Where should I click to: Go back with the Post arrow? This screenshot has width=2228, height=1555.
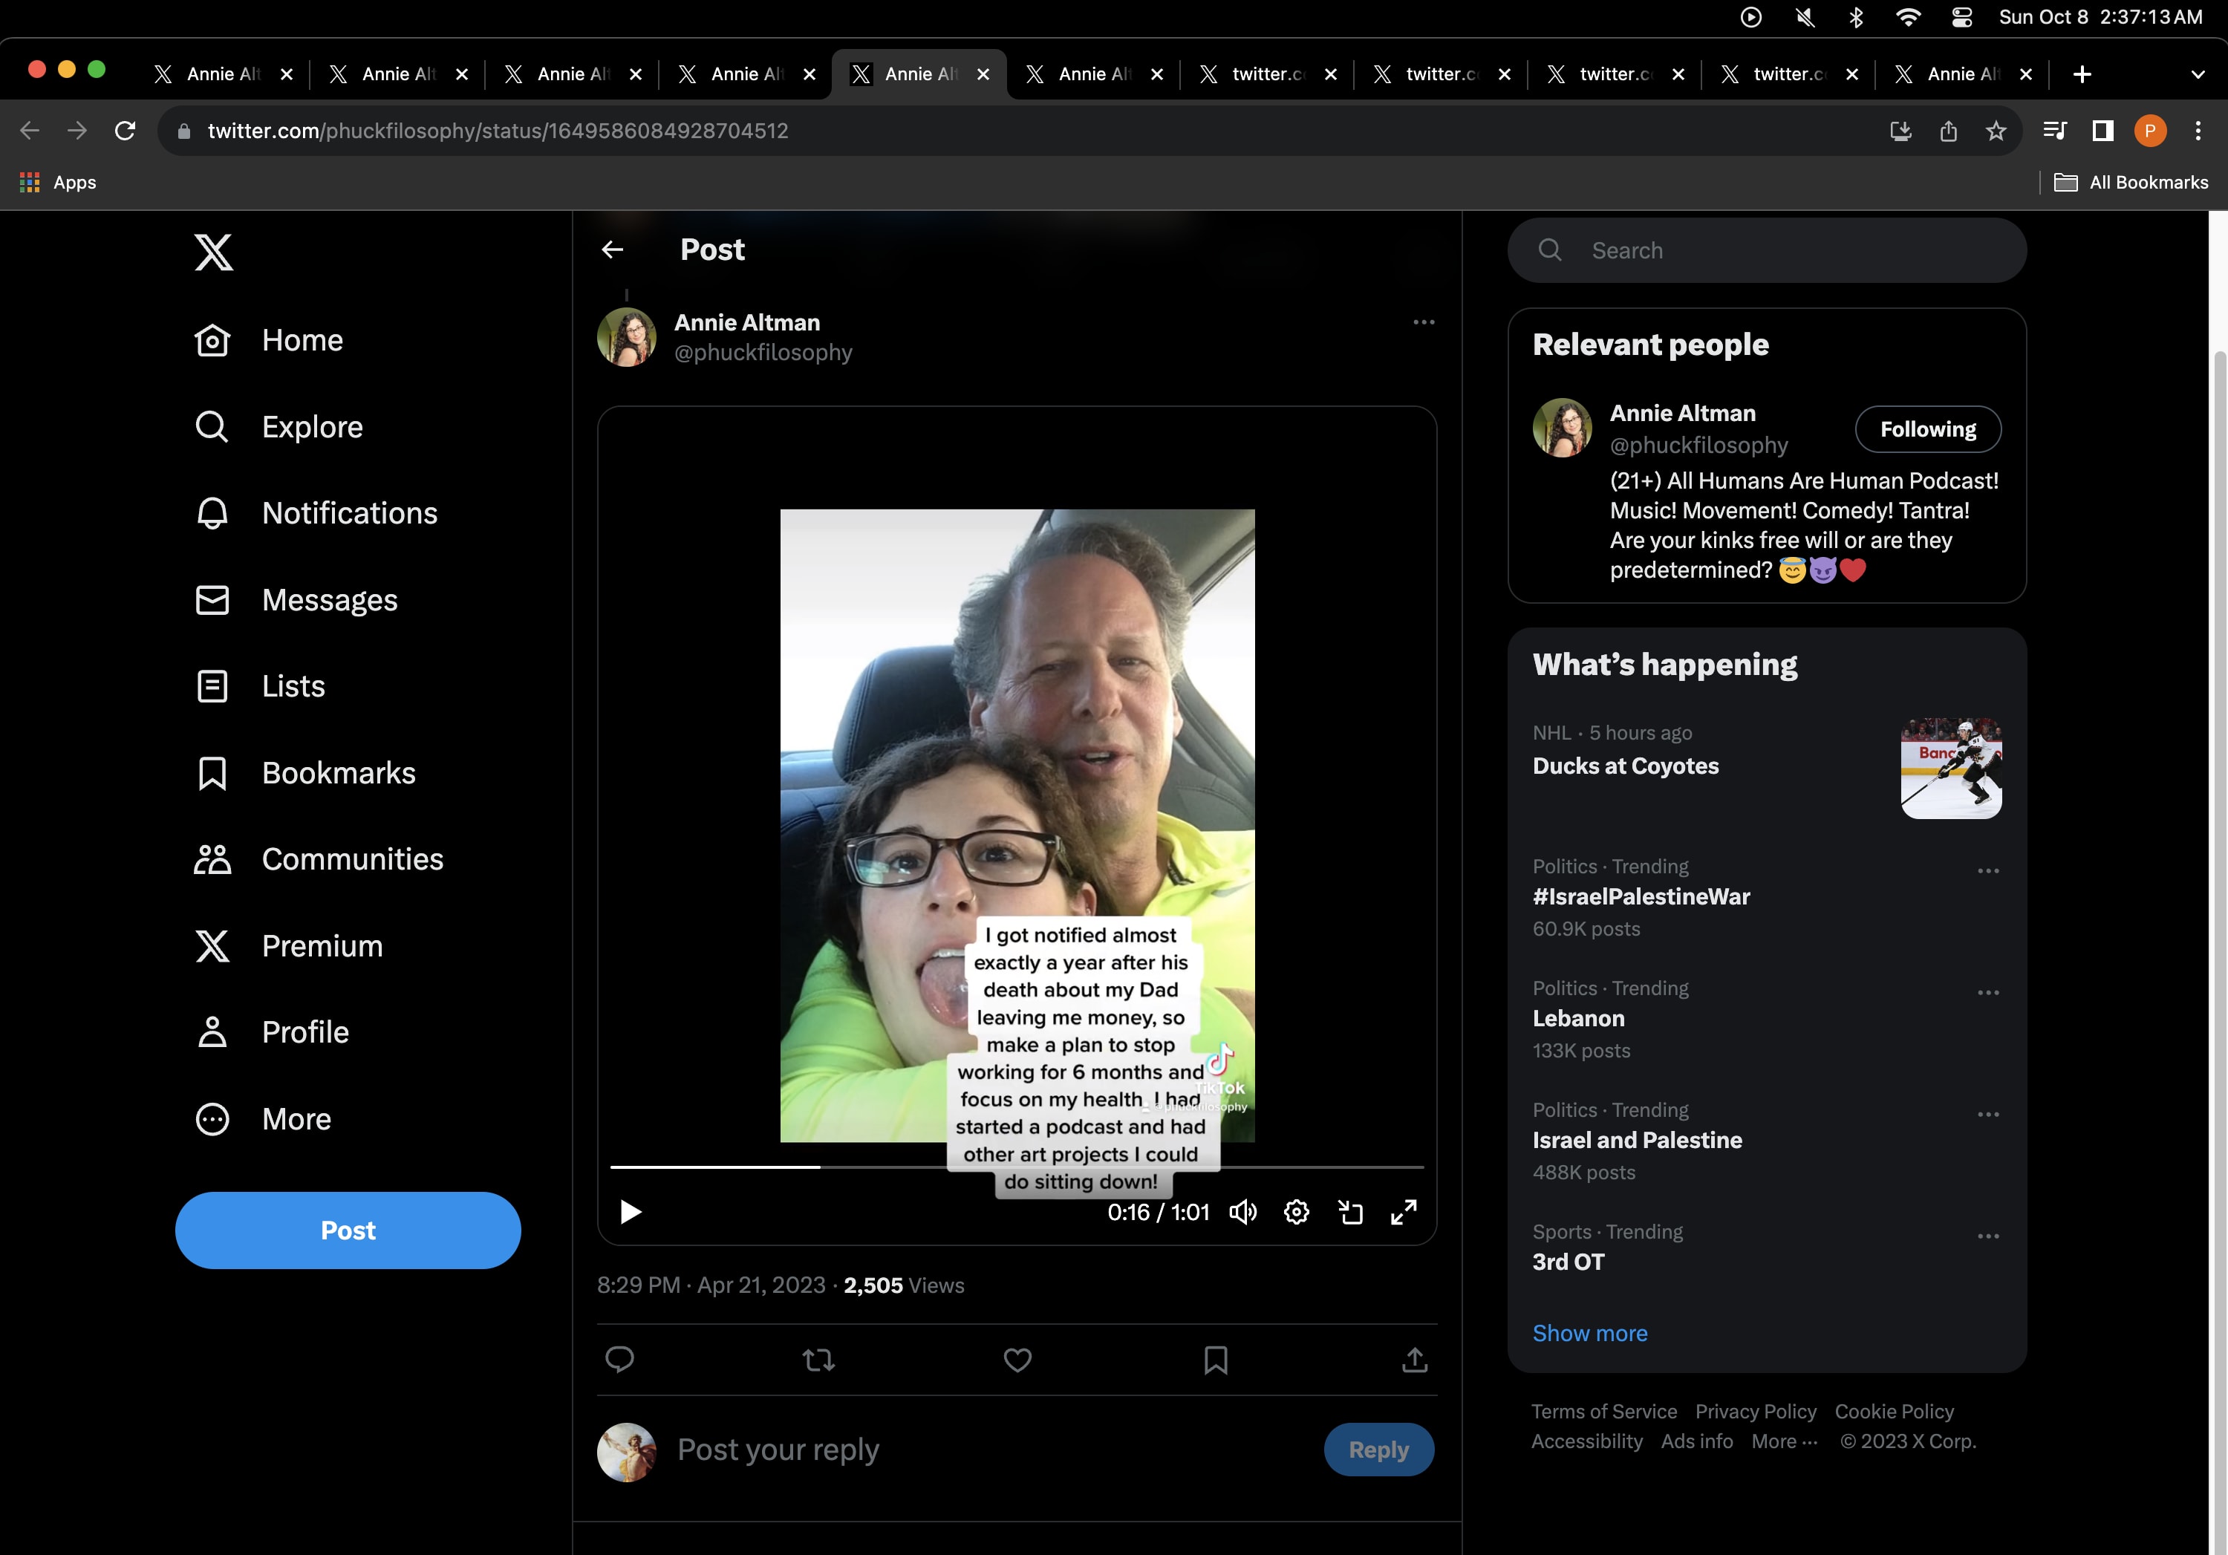point(612,250)
